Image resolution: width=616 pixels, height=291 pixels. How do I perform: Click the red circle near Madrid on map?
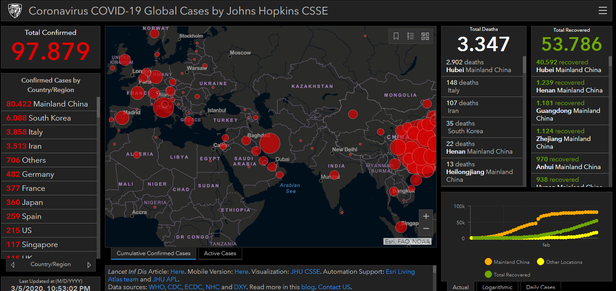click(122, 118)
